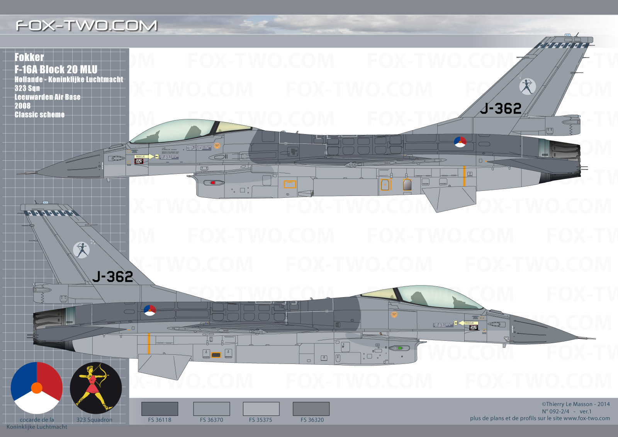The height and width of the screenshot is (437, 618).
Task: Click 'Hollande - Koninklijke Luchtmacht' text
Action: point(69,79)
